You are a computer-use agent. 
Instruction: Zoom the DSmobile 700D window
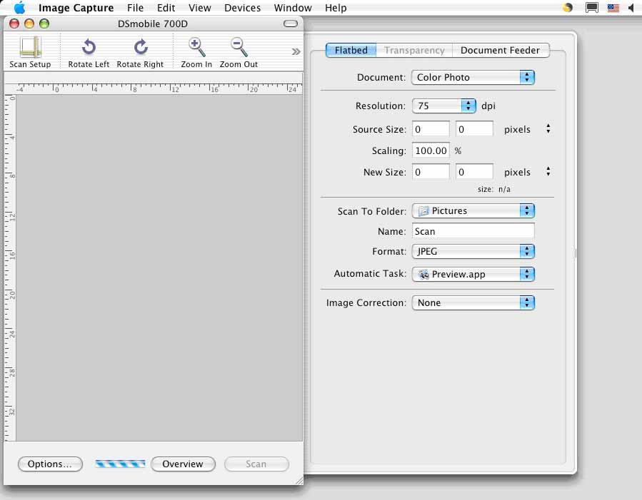[x=44, y=24]
